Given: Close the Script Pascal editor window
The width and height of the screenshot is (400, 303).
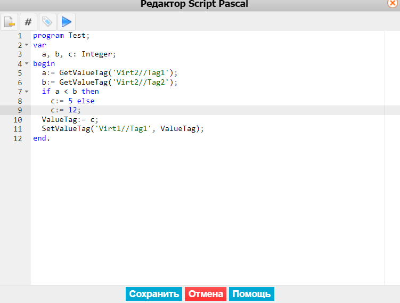Looking at the screenshot, I should [x=393, y=4].
